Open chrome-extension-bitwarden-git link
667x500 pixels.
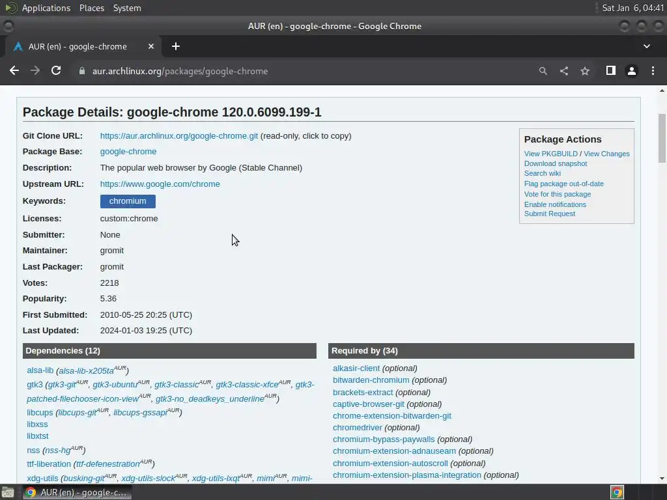click(x=391, y=416)
